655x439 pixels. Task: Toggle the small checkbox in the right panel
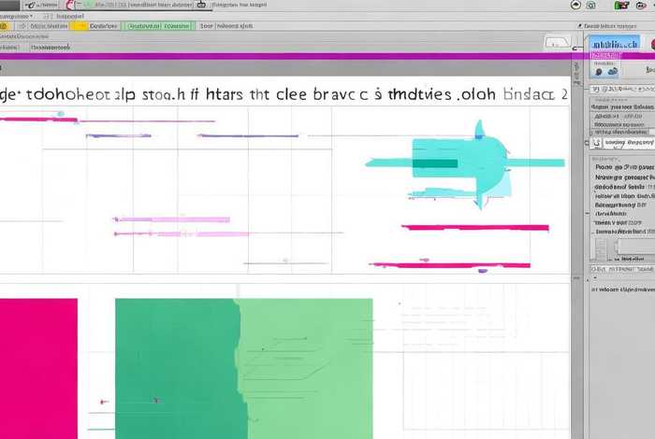tap(597, 143)
